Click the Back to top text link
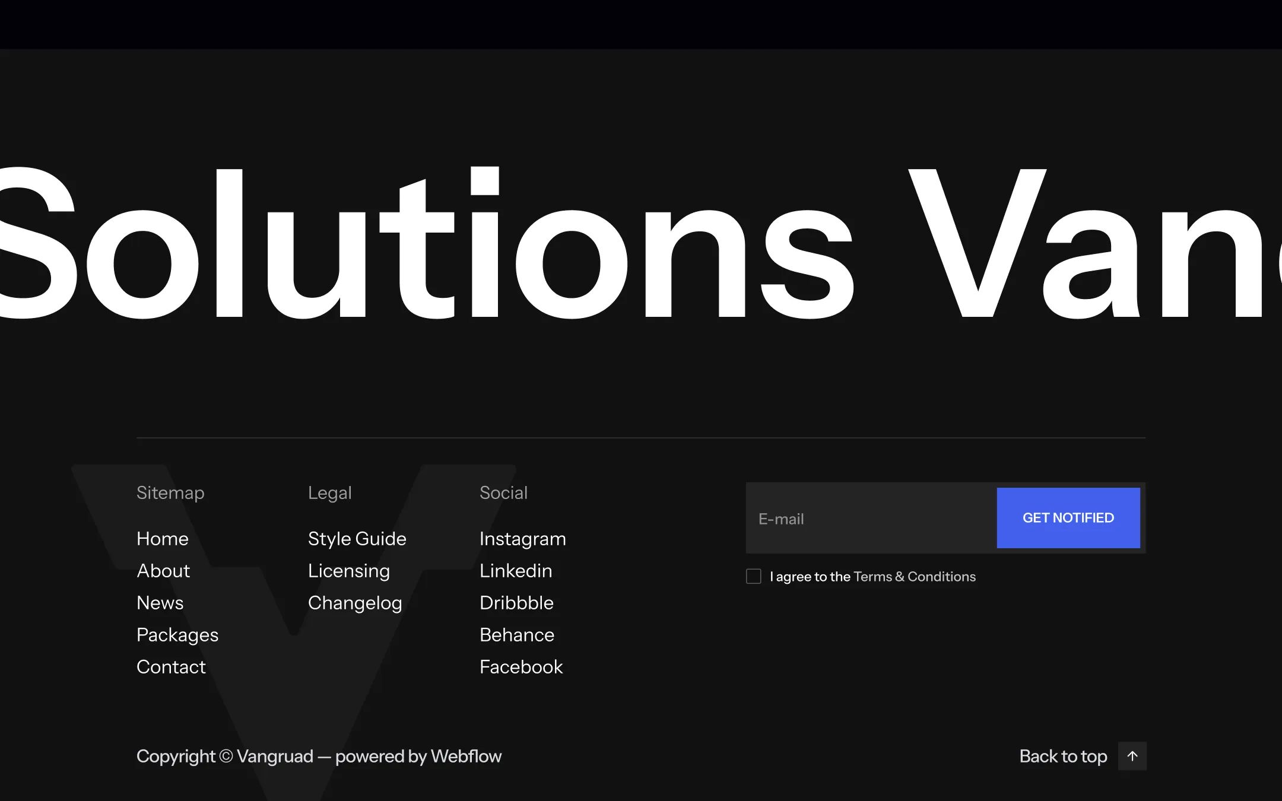 pos(1063,757)
